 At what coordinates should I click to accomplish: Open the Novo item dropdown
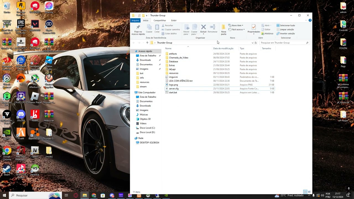[236, 25]
